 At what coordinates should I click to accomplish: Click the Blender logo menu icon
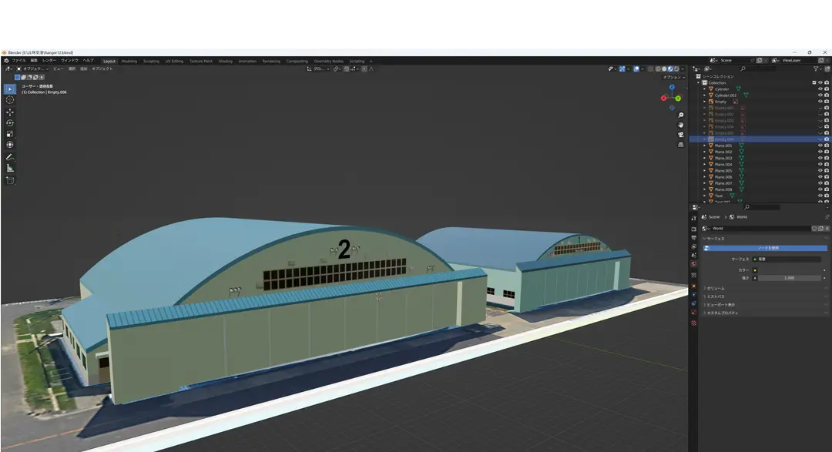click(x=6, y=61)
